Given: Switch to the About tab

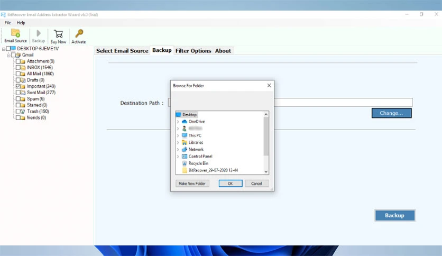Looking at the screenshot, I should (x=223, y=51).
